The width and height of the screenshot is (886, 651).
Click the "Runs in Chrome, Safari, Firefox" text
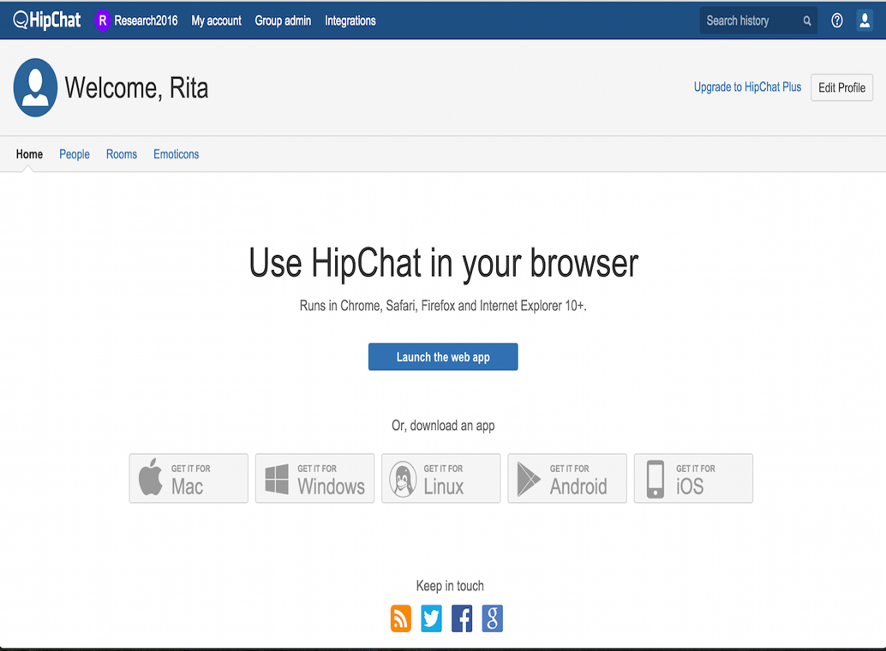(x=443, y=306)
